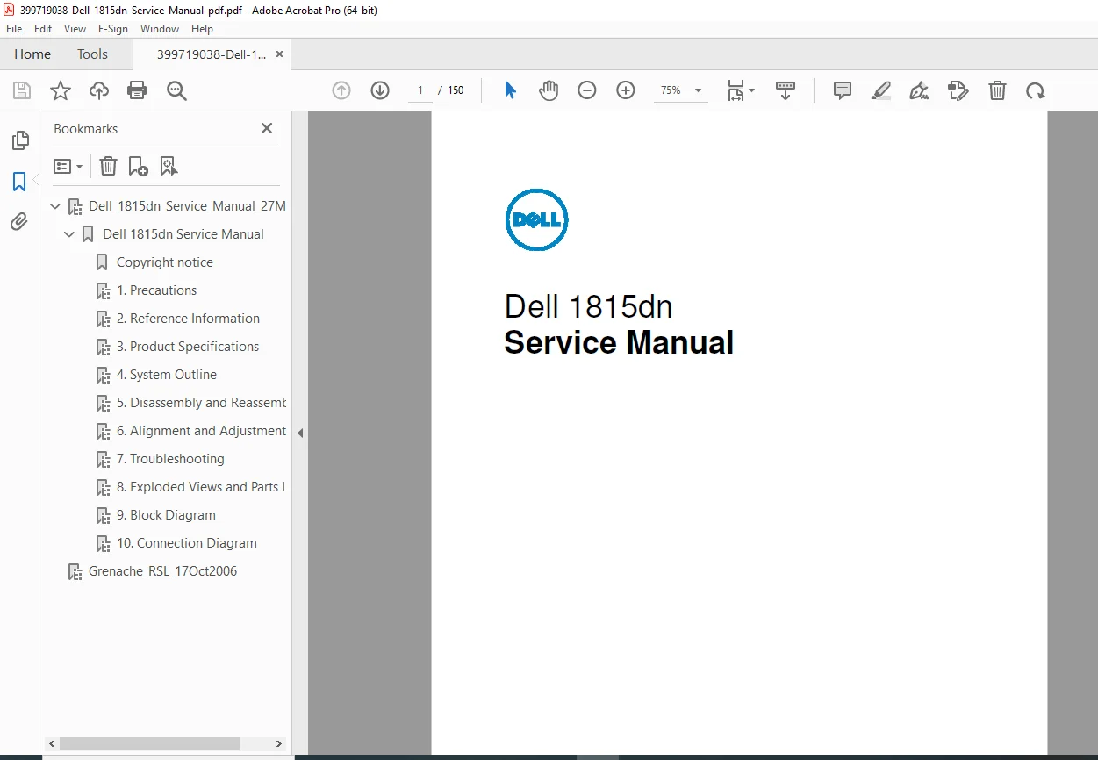
Task: Open the zoom level 75% dropdown
Action: tap(681, 90)
